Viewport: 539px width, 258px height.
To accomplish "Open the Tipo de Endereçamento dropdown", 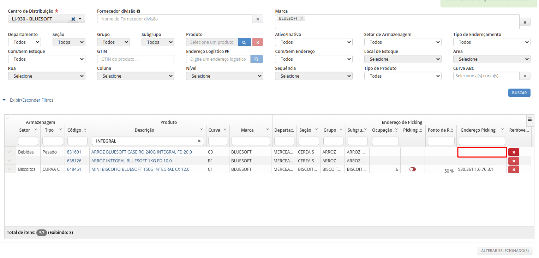I will coord(492,42).
